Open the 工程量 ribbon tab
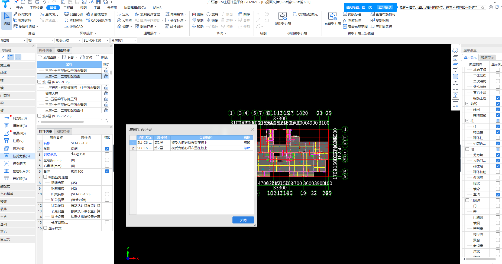 pos(68,8)
